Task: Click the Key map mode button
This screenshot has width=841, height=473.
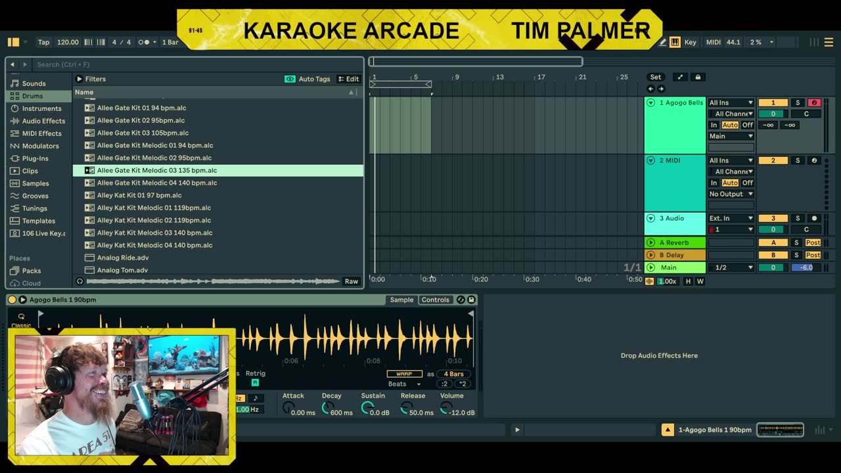Action: (691, 42)
